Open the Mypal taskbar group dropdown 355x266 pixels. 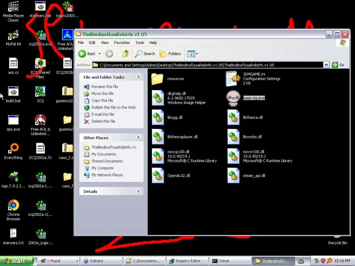[77, 261]
